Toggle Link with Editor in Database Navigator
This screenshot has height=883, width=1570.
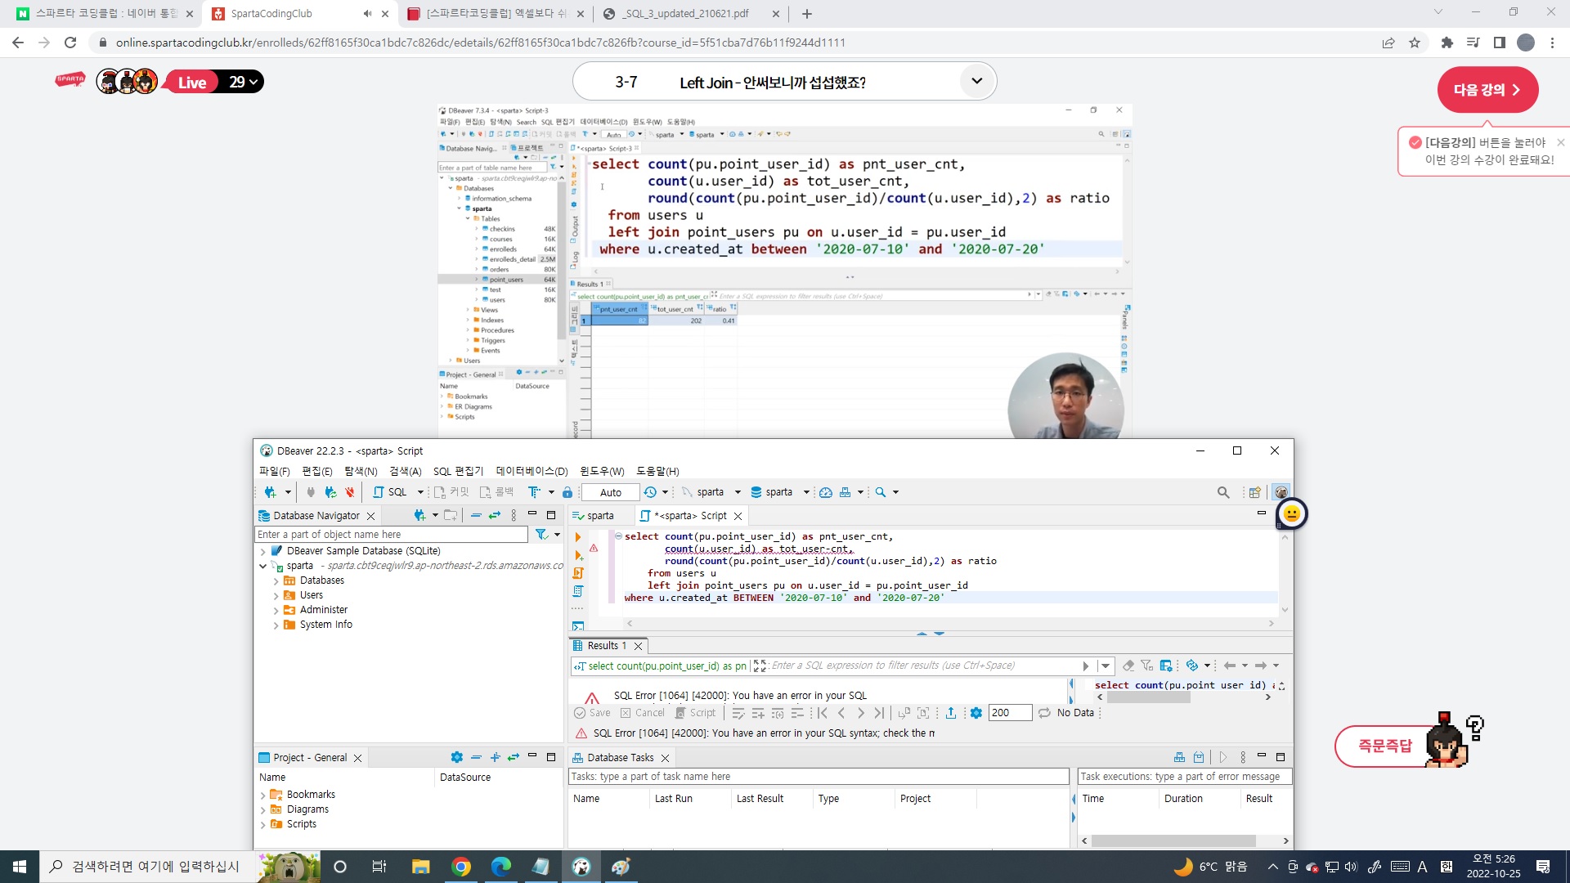coord(495,516)
